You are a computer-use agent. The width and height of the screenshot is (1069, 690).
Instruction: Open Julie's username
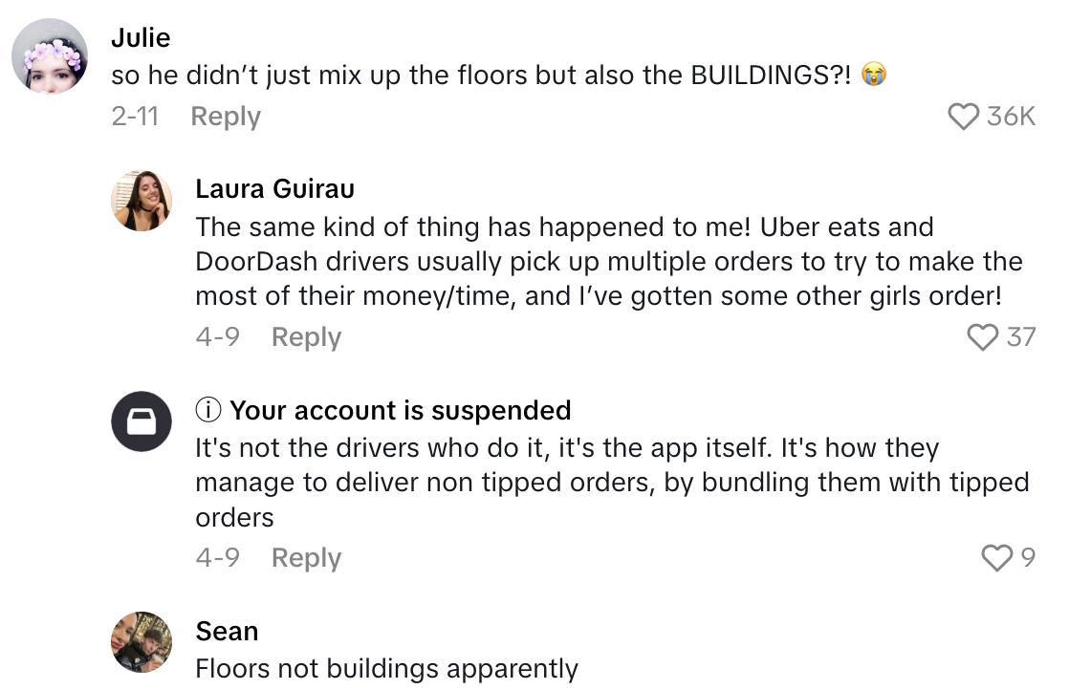click(141, 37)
